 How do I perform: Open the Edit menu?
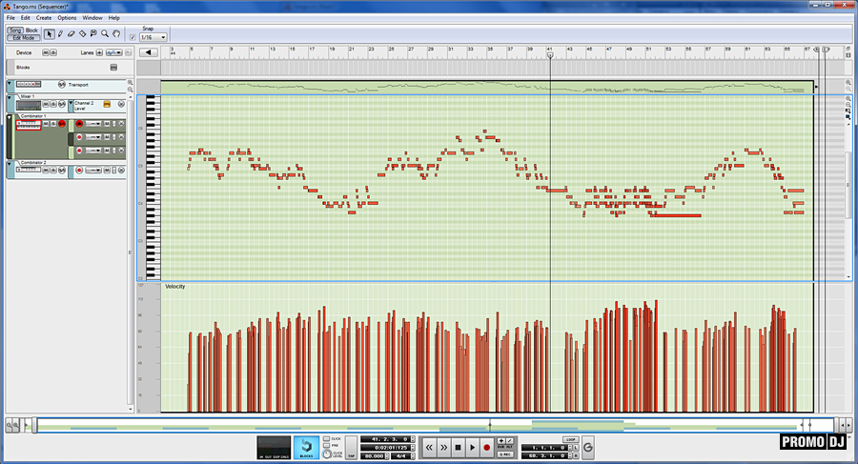pos(25,17)
